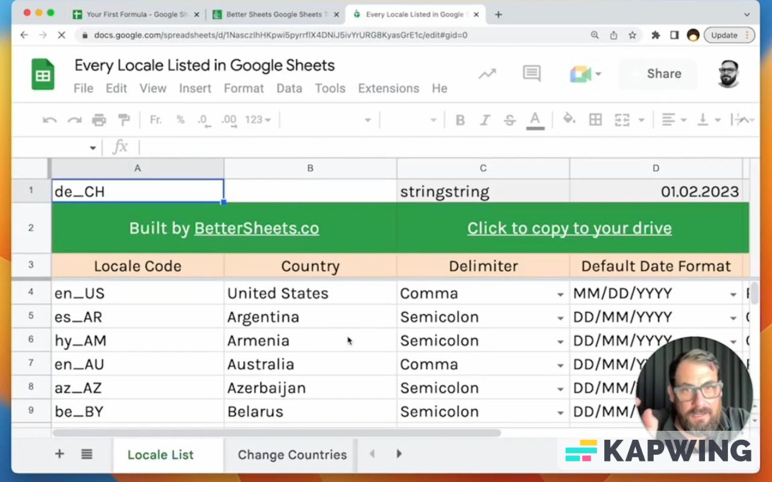Open Delimiter dropdown in United States row
The width and height of the screenshot is (772, 482).
click(x=560, y=295)
